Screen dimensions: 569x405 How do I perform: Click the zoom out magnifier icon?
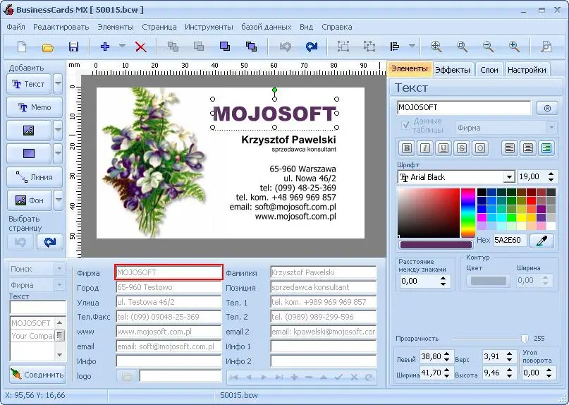point(488,47)
